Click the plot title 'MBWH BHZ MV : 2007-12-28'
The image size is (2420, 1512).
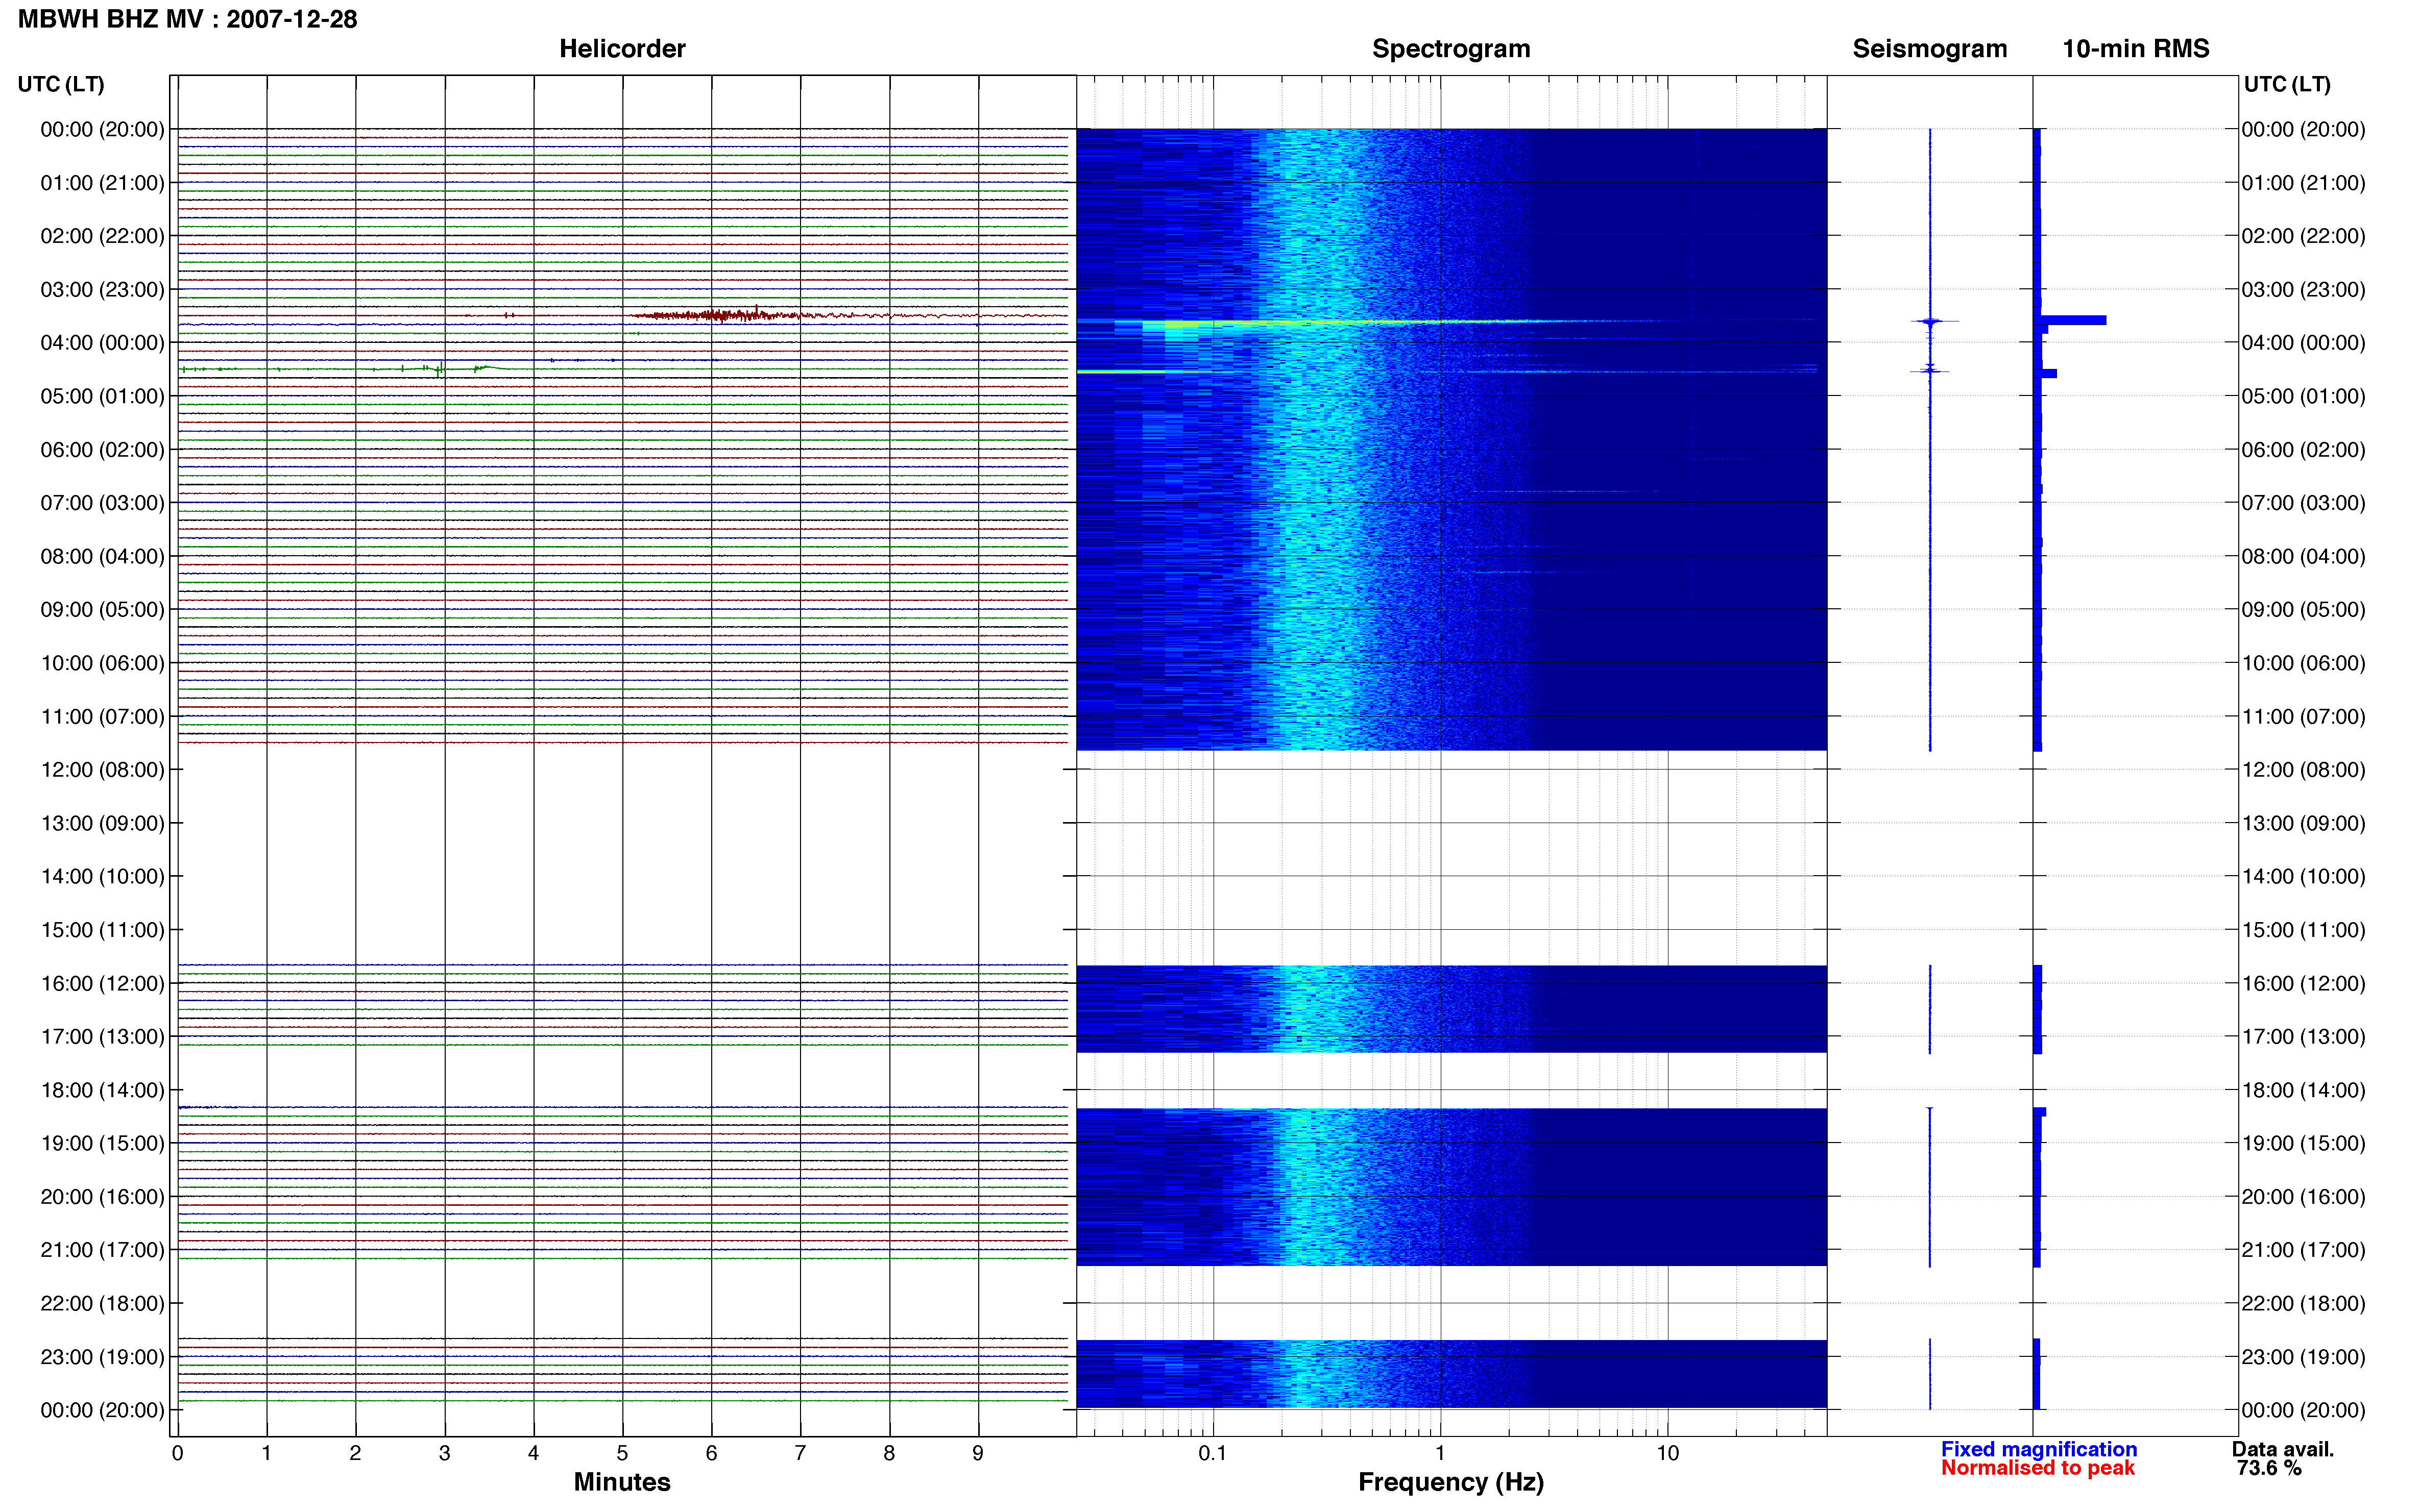[x=187, y=19]
